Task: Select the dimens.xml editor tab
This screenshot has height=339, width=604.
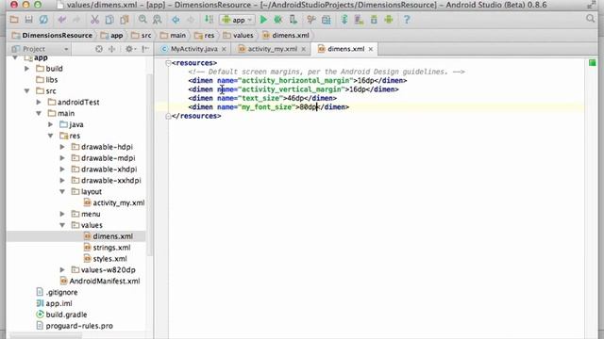Action: pos(345,49)
